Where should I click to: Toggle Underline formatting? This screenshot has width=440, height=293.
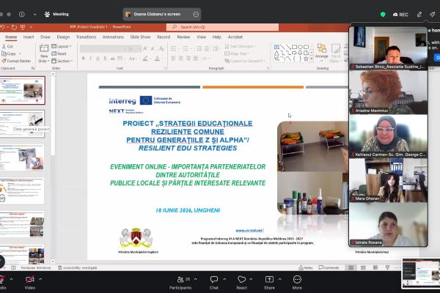98,59
